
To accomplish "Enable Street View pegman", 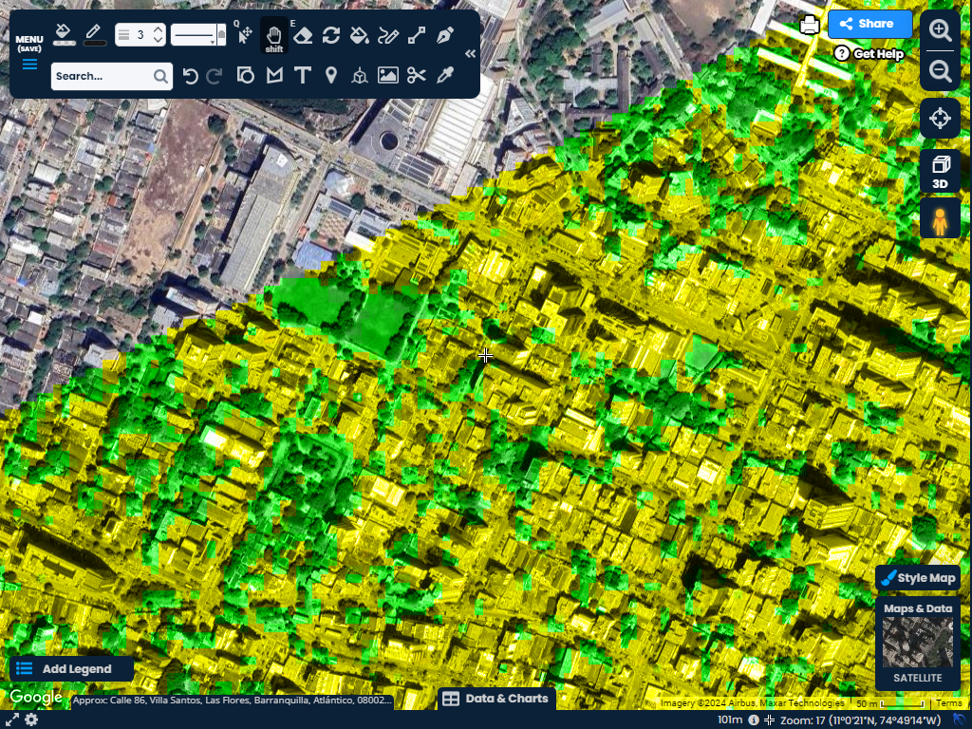I will coord(940,219).
